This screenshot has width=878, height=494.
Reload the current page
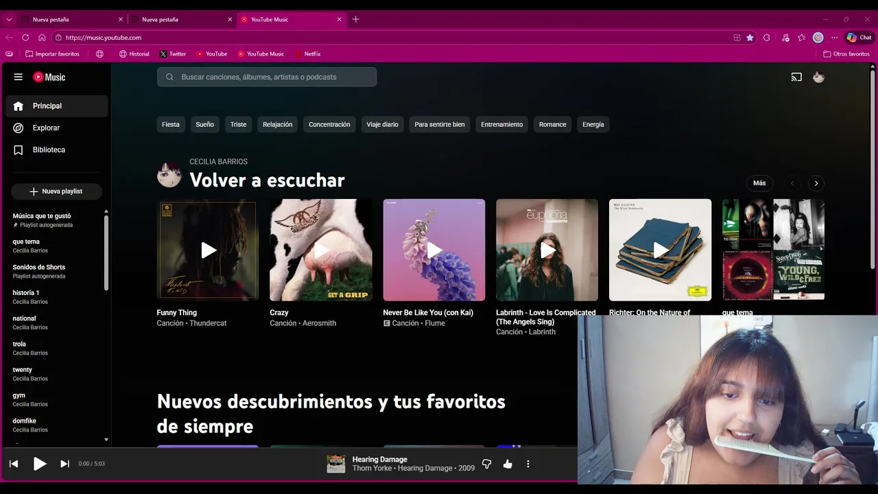coord(25,38)
